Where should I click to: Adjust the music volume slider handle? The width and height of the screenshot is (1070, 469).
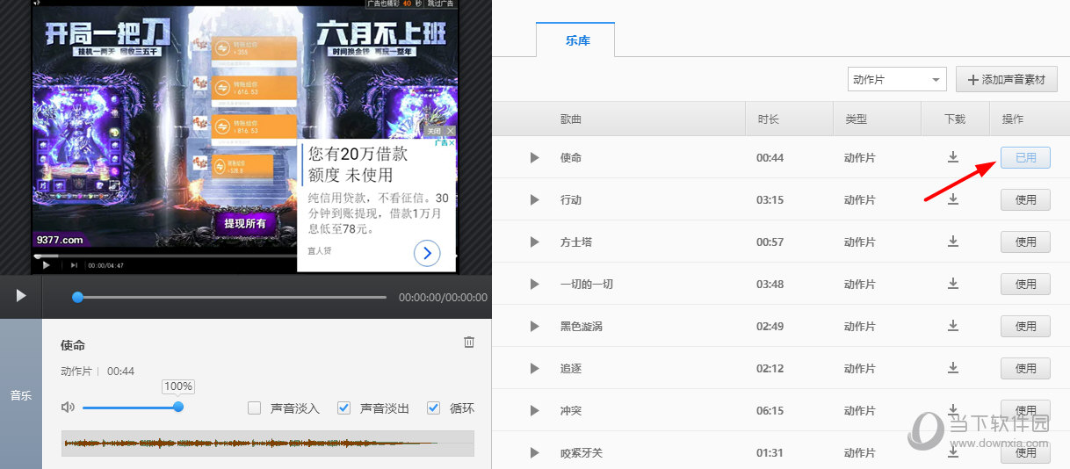point(178,407)
